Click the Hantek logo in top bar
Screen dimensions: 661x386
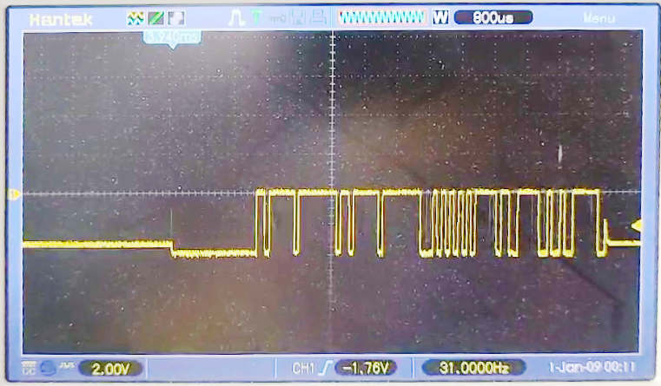(60, 17)
